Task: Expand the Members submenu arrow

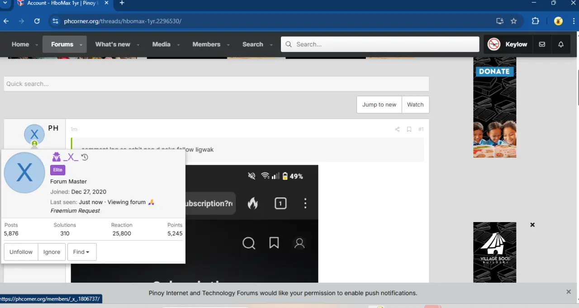Action: [x=228, y=45]
